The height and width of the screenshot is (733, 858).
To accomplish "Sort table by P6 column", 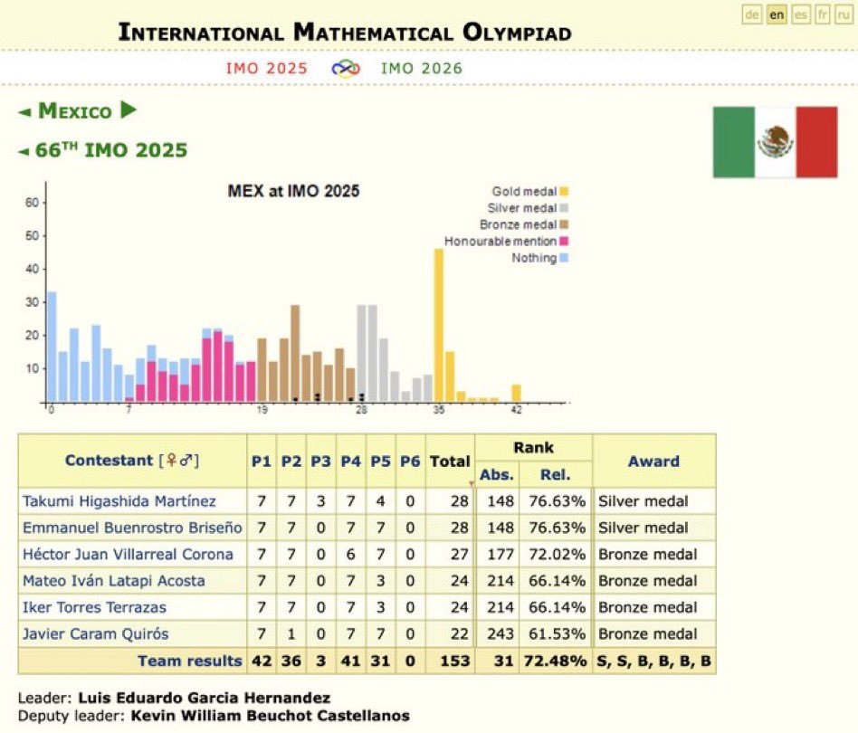I will click(x=410, y=462).
